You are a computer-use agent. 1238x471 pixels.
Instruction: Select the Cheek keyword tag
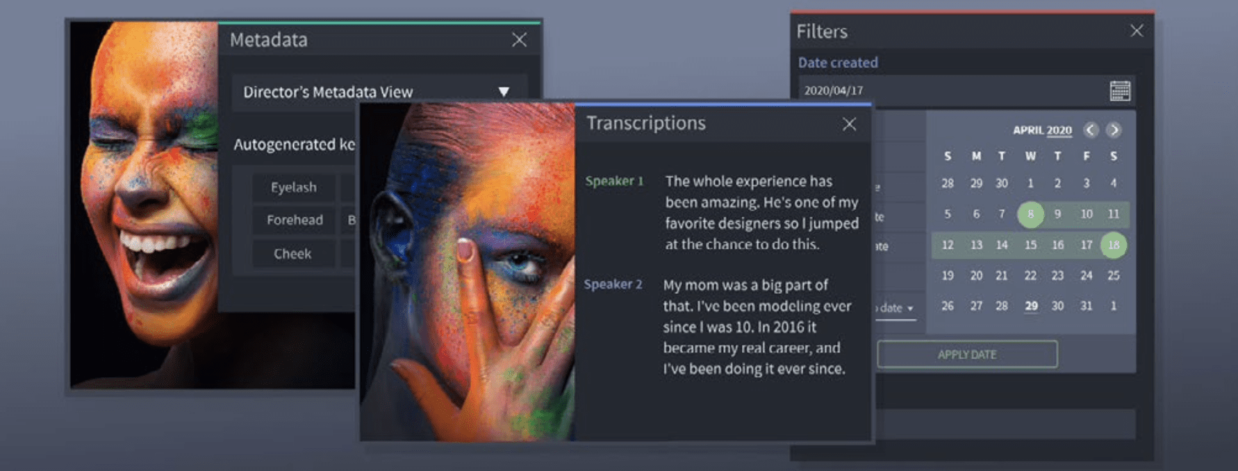tap(292, 254)
